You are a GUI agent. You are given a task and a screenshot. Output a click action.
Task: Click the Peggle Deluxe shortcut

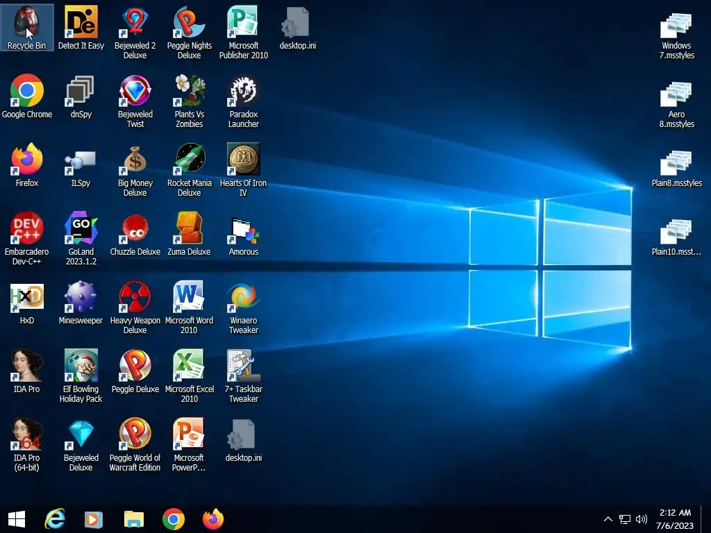[135, 371]
